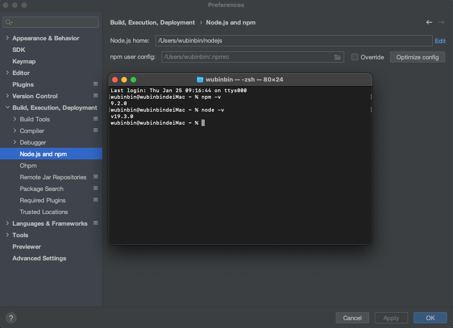Select Remote Jar Repositories
Screen dimensions: 453x328
pos(53,177)
